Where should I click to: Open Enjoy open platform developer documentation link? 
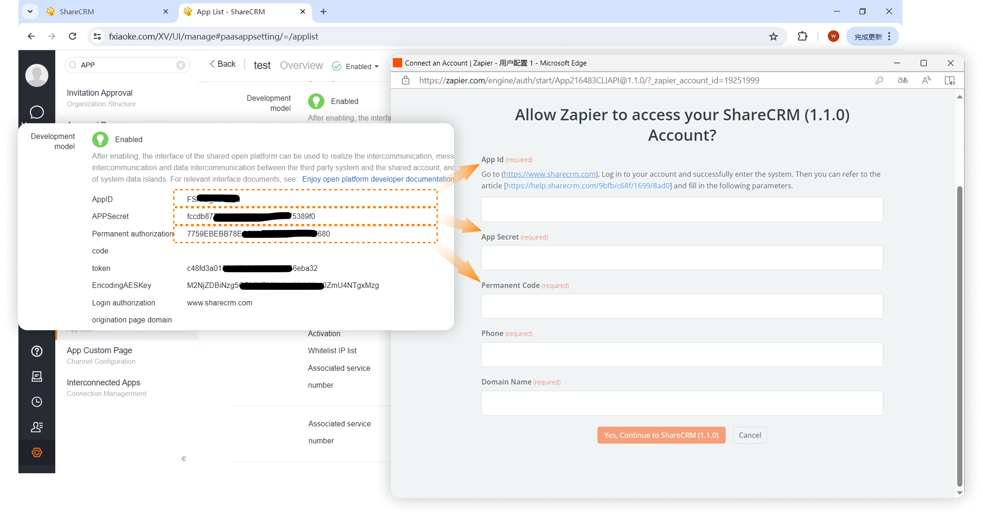point(378,179)
